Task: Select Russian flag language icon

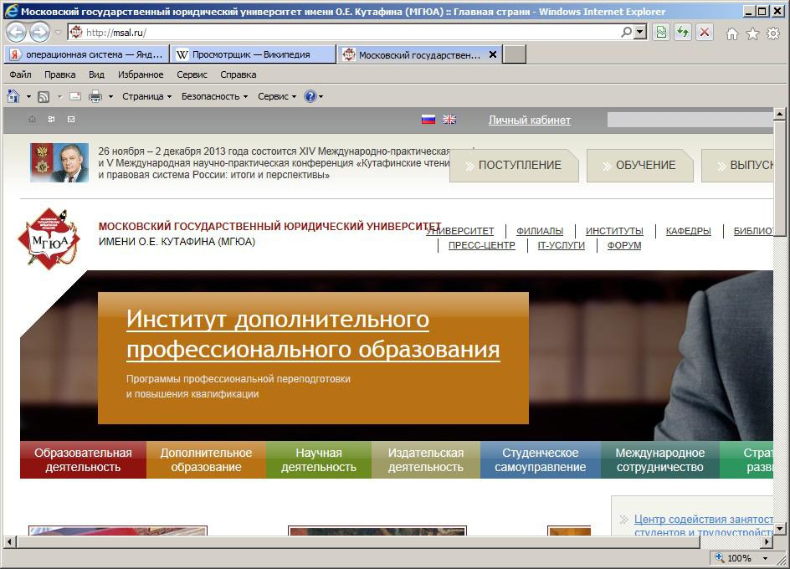Action: click(x=428, y=120)
